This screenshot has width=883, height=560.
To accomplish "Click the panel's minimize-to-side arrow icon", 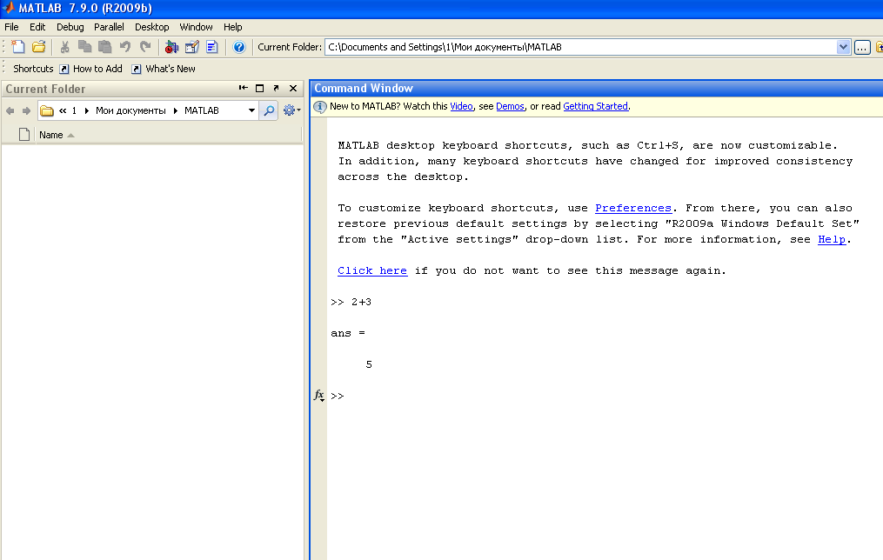I will click(x=244, y=89).
